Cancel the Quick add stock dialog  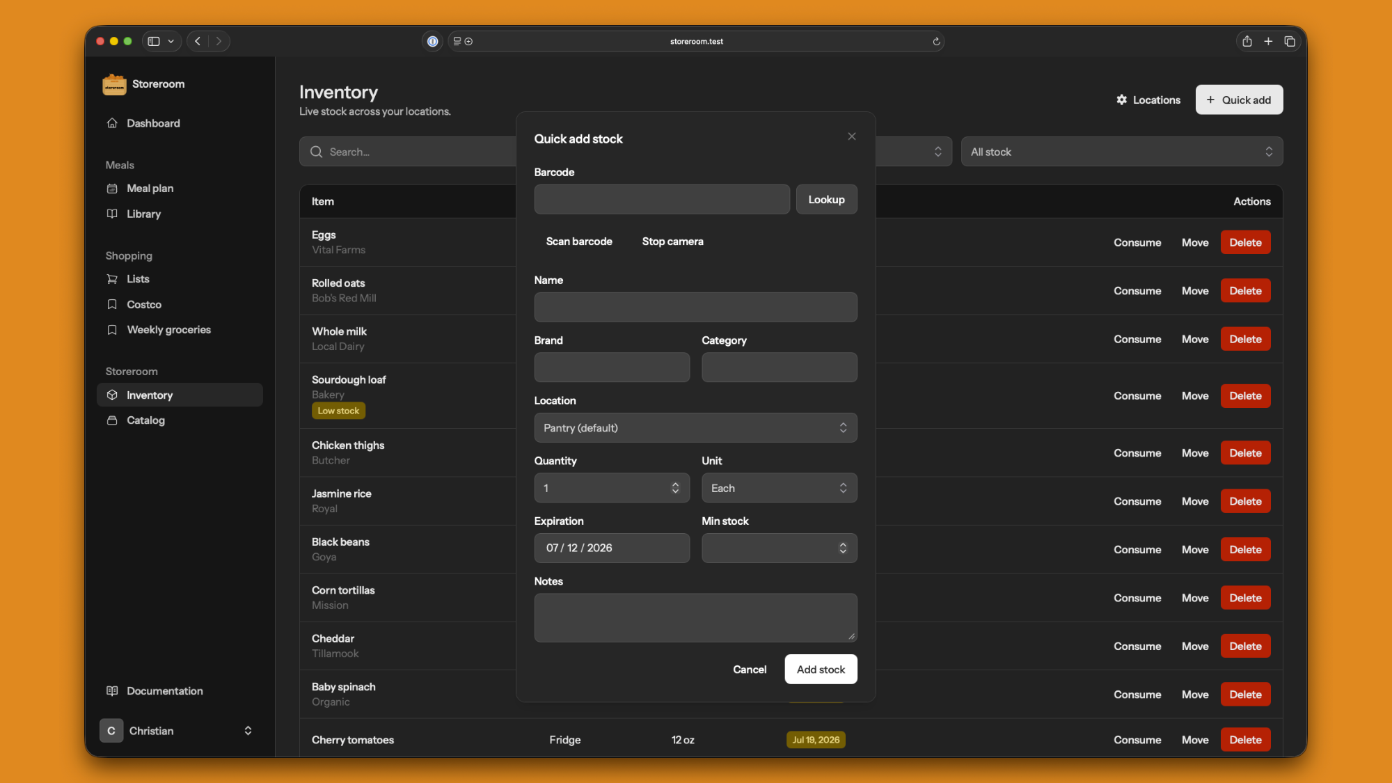[750, 669]
